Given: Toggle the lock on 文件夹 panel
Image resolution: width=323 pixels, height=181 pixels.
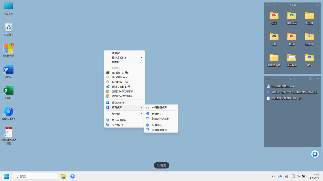Looking at the screenshot, I should pyautogui.click(x=275, y=5).
